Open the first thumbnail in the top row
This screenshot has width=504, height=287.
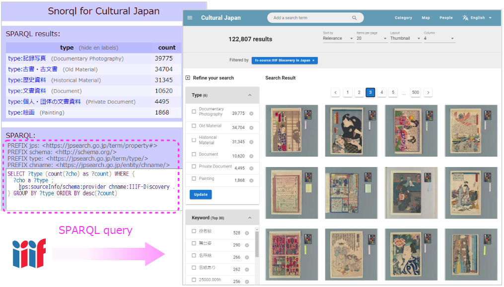(x=291, y=131)
